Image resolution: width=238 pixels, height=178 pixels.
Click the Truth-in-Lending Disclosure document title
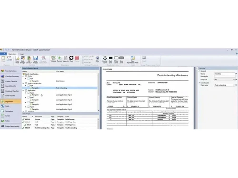(172, 75)
